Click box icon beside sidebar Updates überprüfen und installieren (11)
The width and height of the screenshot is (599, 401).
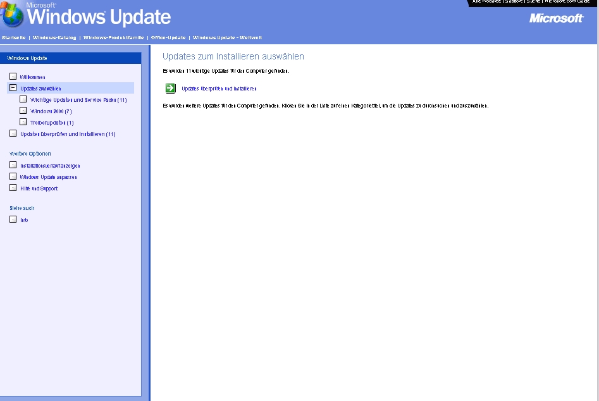13,133
